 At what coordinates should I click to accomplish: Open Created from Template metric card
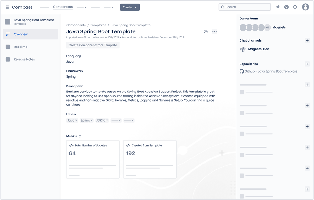(x=150, y=159)
